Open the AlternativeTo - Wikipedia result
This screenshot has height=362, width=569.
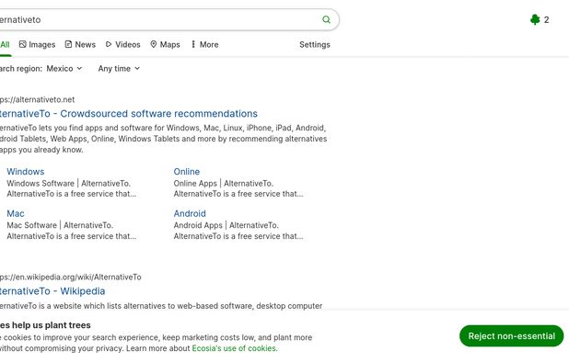(x=52, y=291)
